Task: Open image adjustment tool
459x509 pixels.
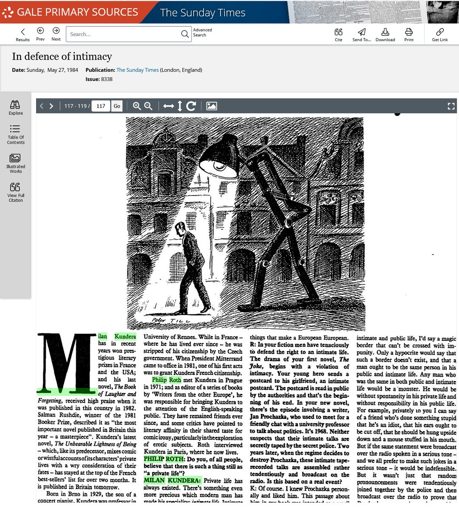Action: (211, 106)
